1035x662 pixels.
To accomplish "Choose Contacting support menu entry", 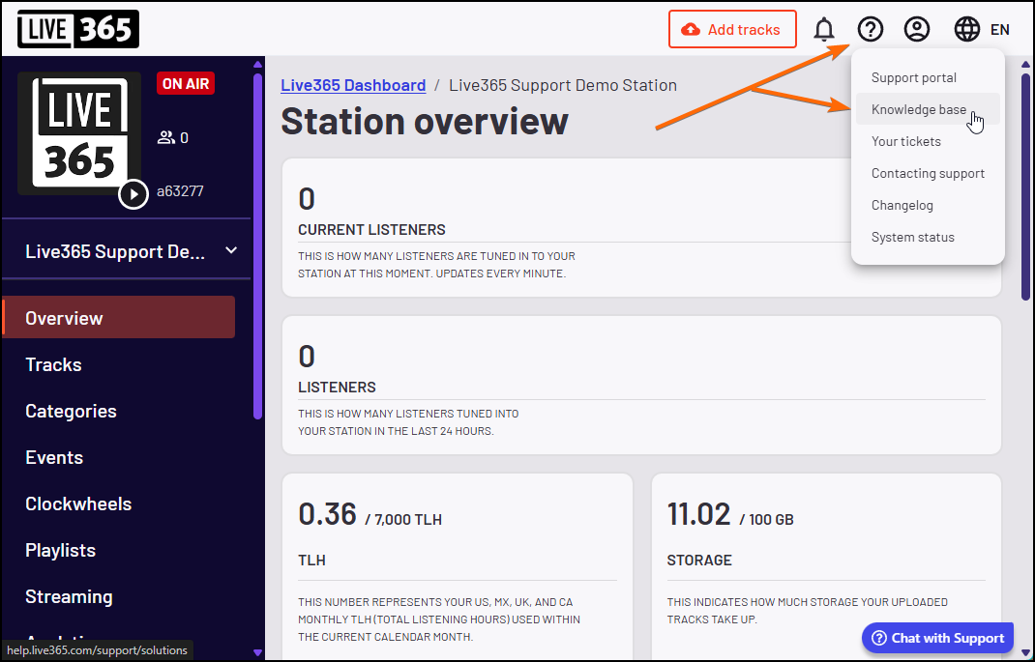I will point(928,173).
